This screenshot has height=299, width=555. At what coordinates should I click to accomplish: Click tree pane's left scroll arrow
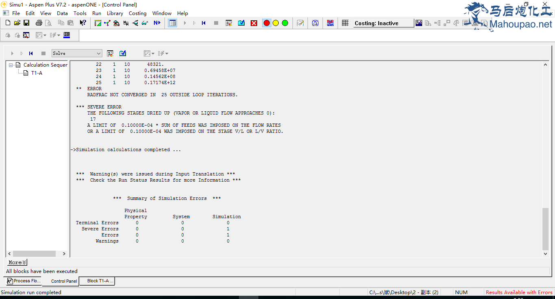[10, 254]
